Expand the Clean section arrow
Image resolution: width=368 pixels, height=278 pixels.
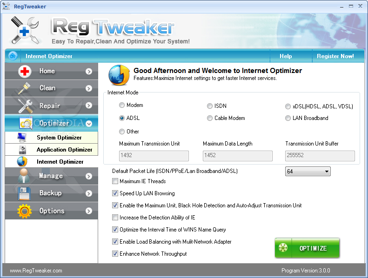pos(89,88)
